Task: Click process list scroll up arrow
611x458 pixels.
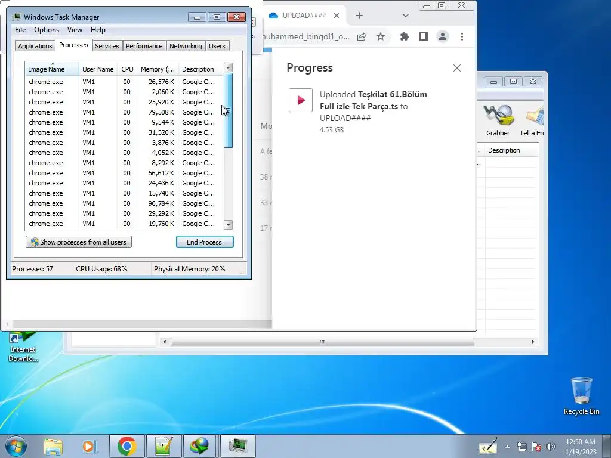Action: pyautogui.click(x=229, y=67)
